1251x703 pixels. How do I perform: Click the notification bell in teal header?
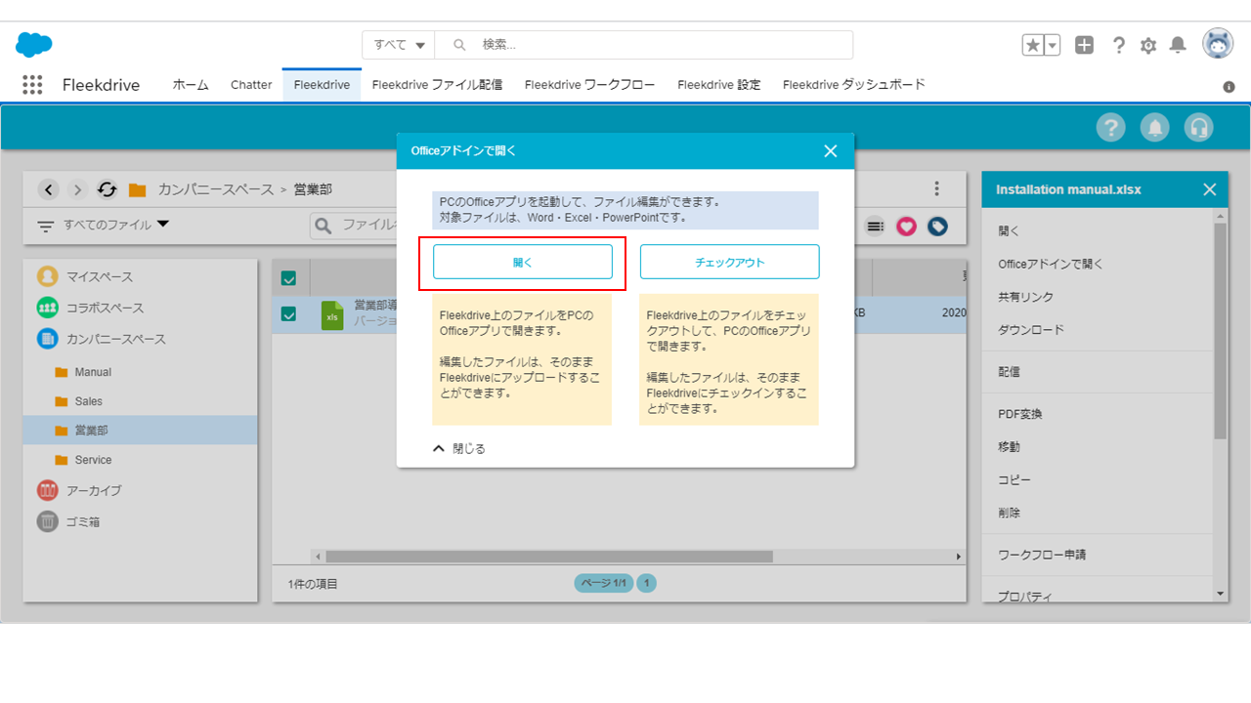point(1154,128)
